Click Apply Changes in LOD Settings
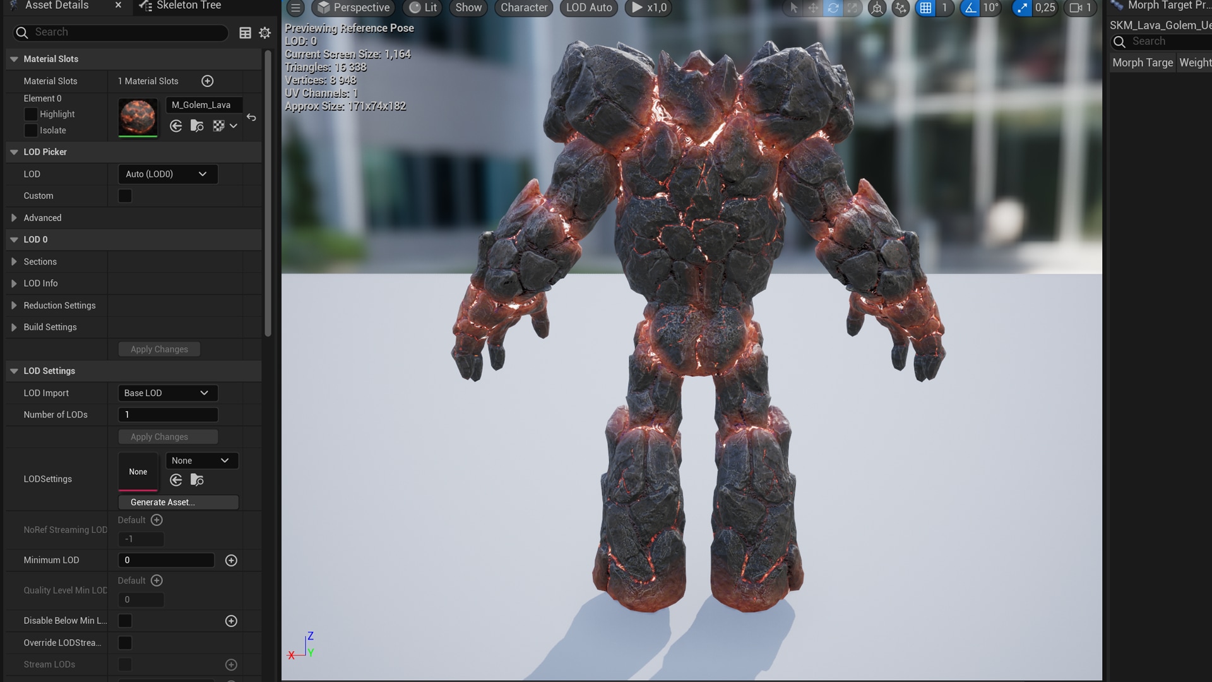 coord(167,436)
